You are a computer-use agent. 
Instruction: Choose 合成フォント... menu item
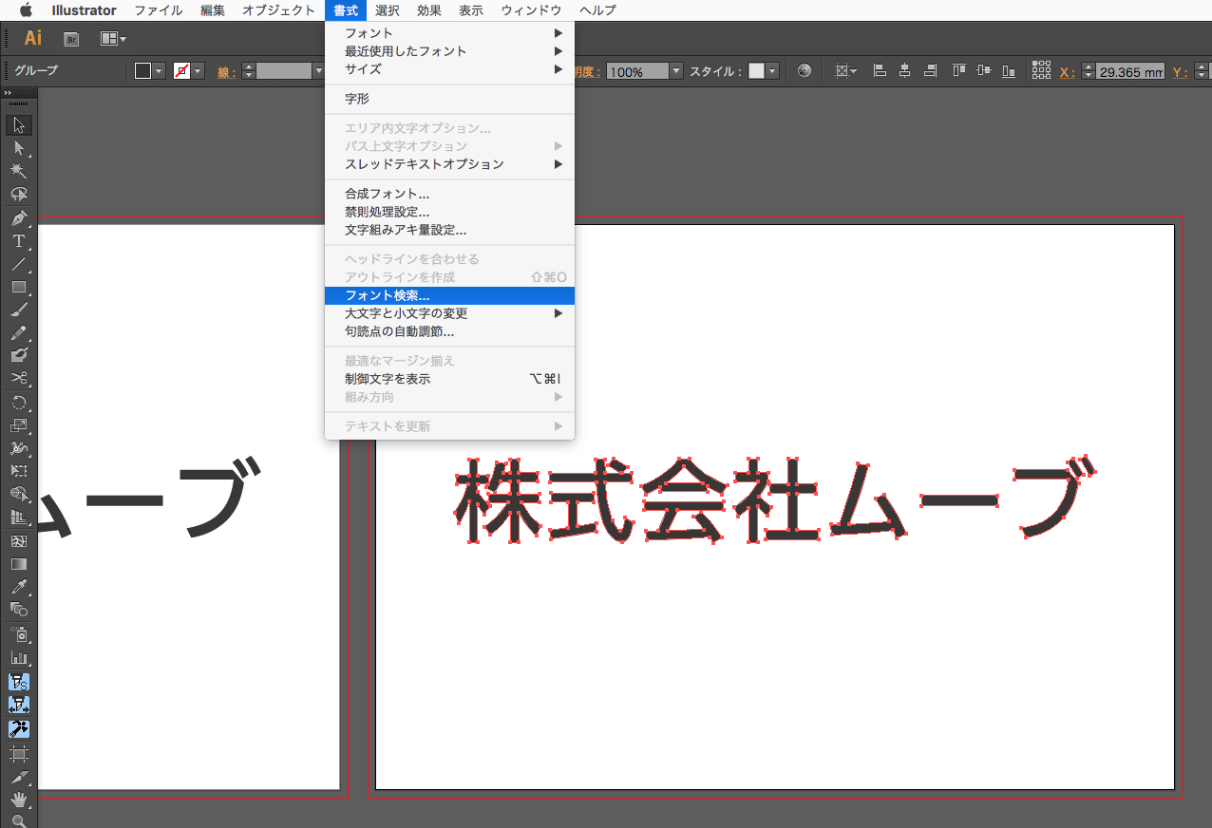449,194
